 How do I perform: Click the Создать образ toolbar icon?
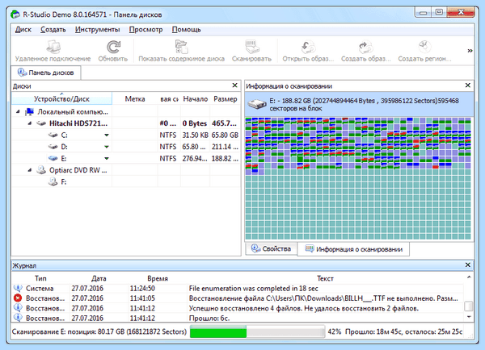pyautogui.click(x=366, y=47)
